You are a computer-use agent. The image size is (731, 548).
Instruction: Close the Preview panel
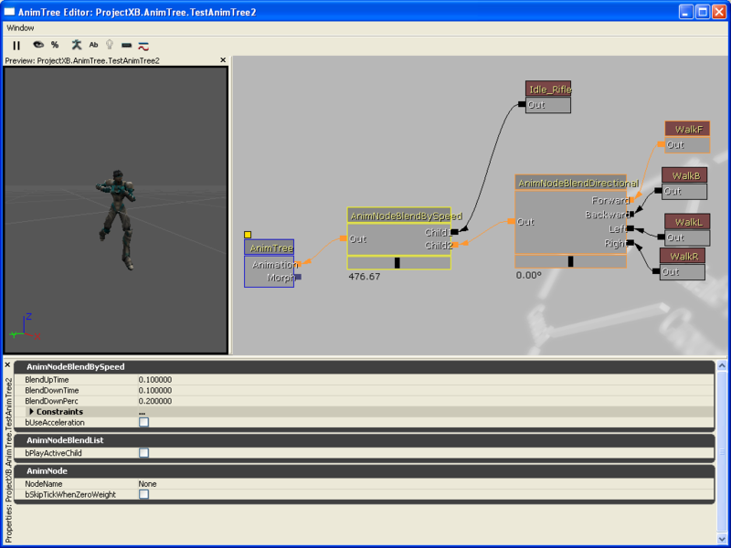[x=222, y=58]
